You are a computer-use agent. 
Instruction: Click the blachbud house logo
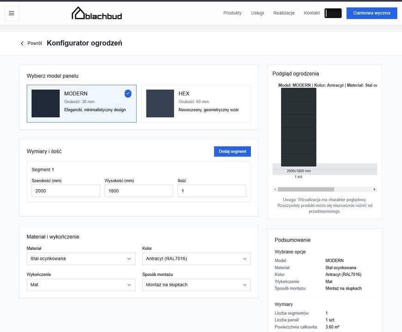97,13
